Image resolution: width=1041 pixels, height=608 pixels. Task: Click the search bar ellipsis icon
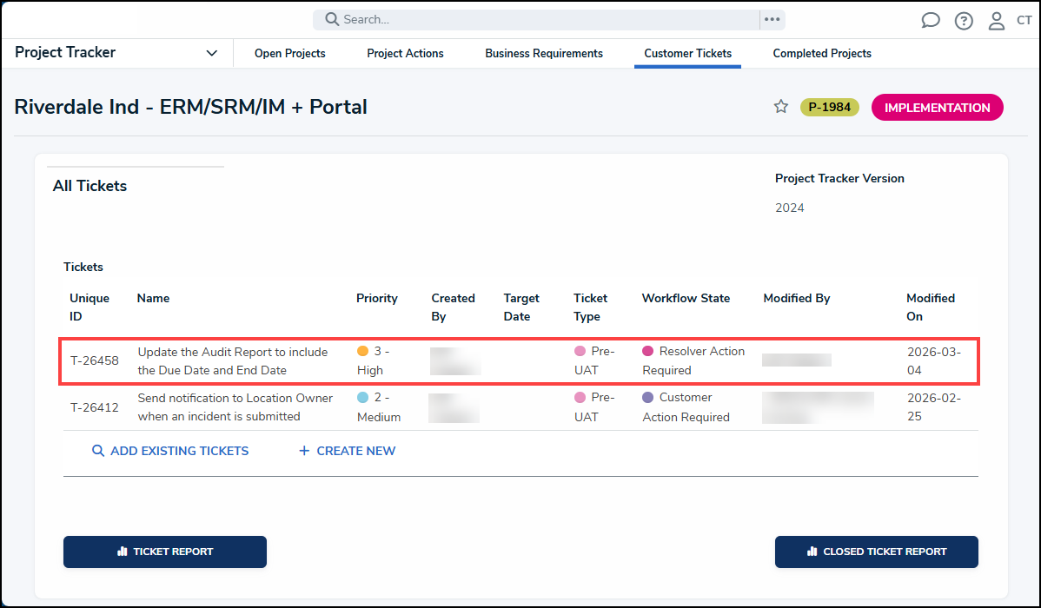[772, 19]
